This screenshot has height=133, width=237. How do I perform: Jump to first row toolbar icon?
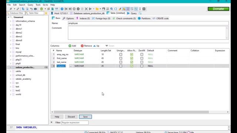66,9
